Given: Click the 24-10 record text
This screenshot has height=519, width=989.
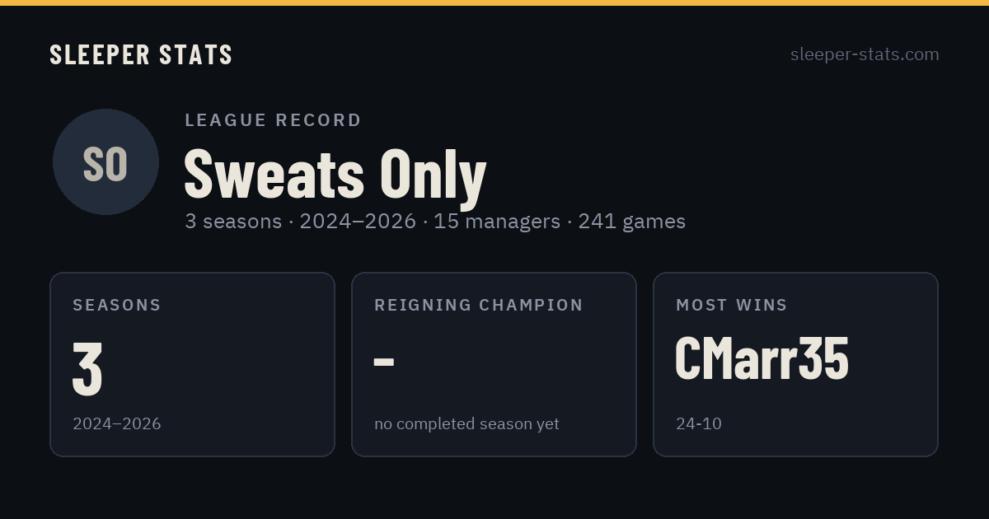Looking at the screenshot, I should tap(699, 424).
